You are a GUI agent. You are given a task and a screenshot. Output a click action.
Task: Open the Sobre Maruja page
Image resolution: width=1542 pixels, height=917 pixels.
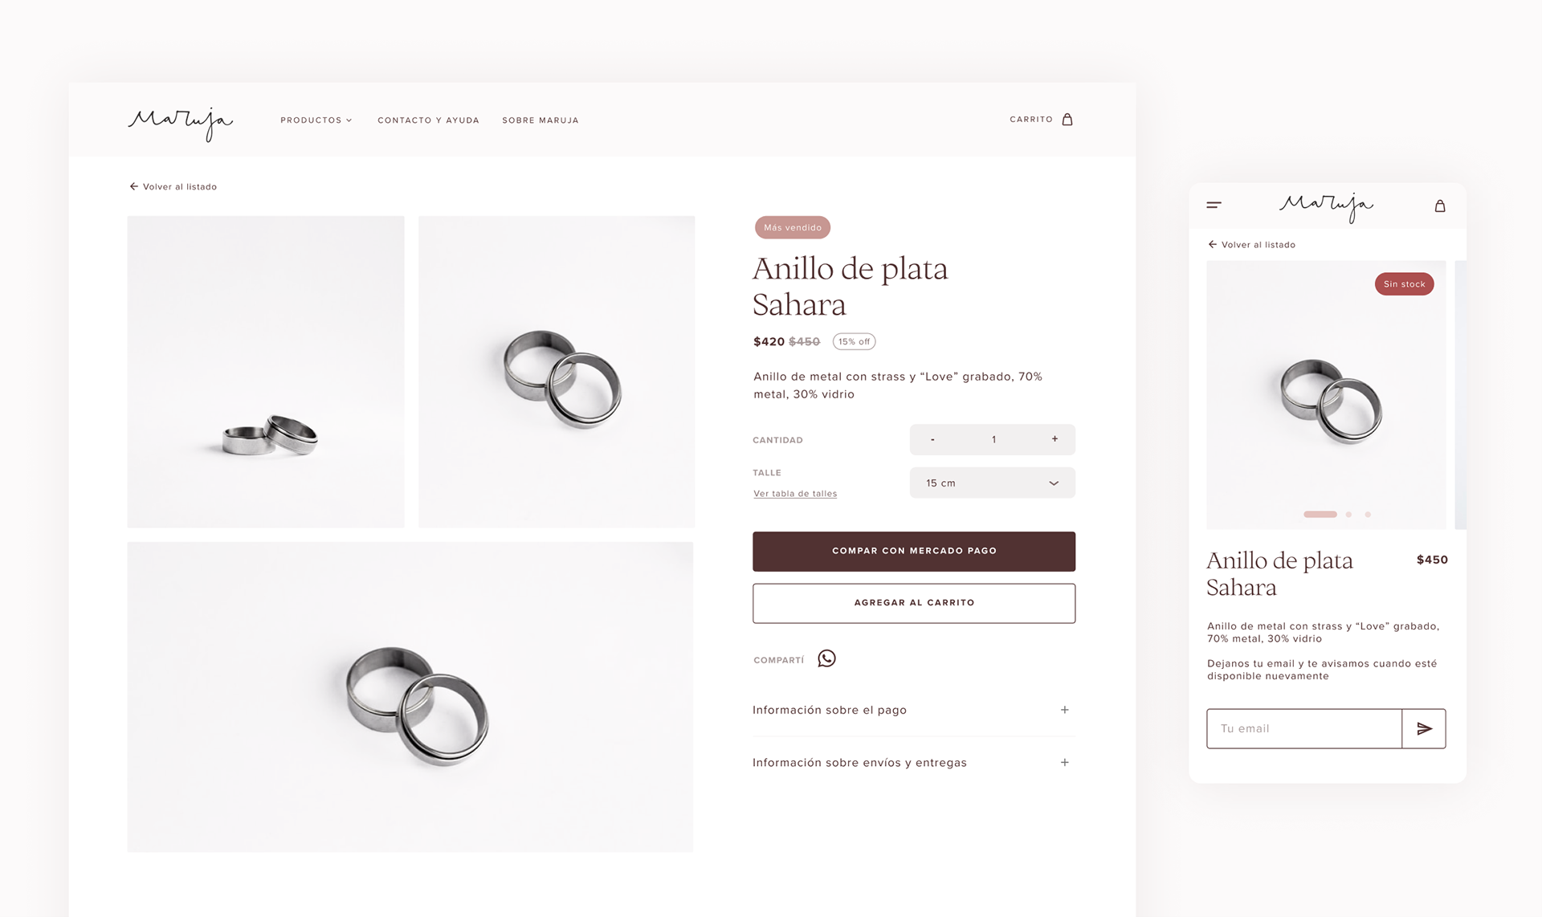tap(541, 120)
